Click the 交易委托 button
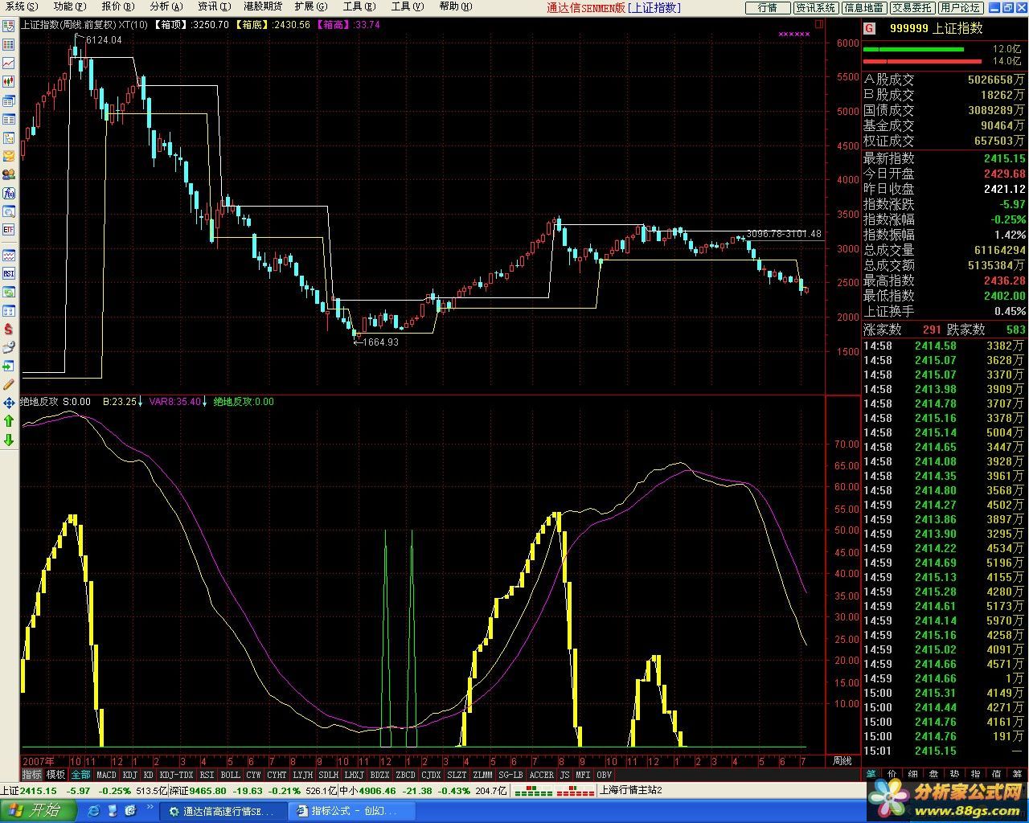The width and height of the screenshot is (1029, 823). [912, 7]
